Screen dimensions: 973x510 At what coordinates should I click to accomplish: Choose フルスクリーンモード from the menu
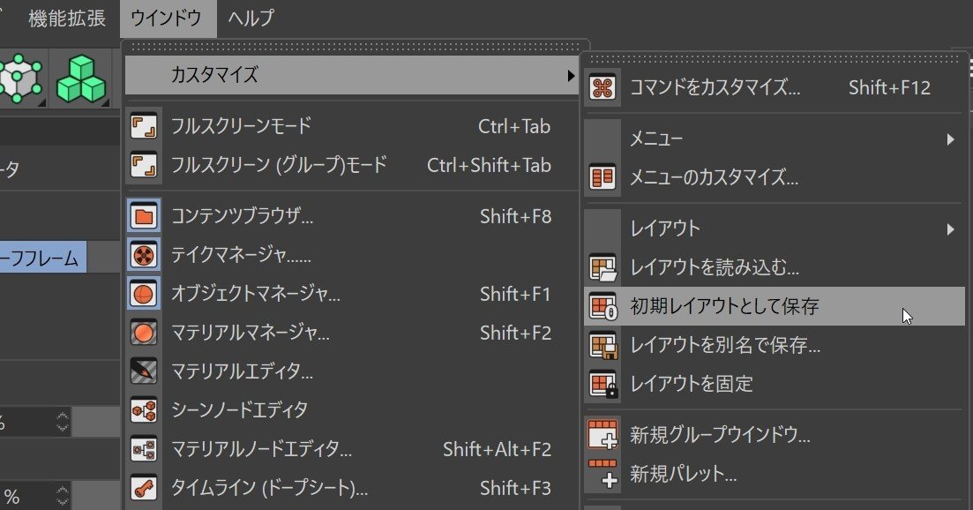pyautogui.click(x=351, y=126)
